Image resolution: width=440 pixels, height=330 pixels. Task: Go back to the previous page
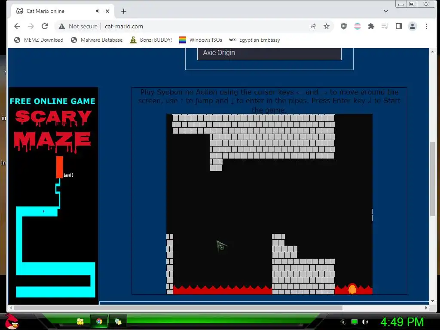pos(17,26)
